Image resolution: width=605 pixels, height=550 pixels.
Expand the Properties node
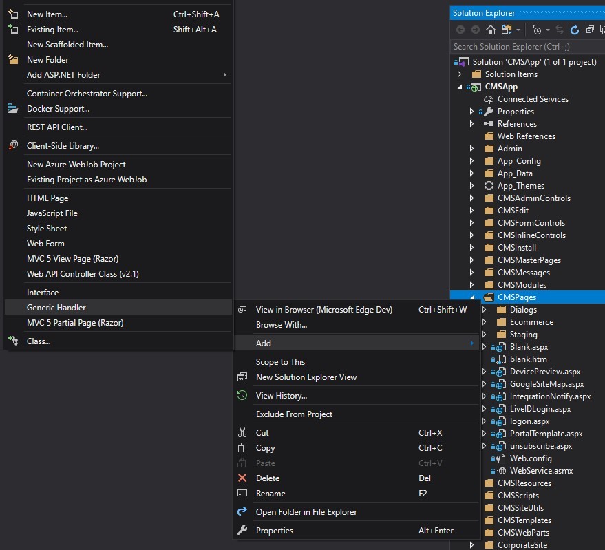[x=471, y=111]
